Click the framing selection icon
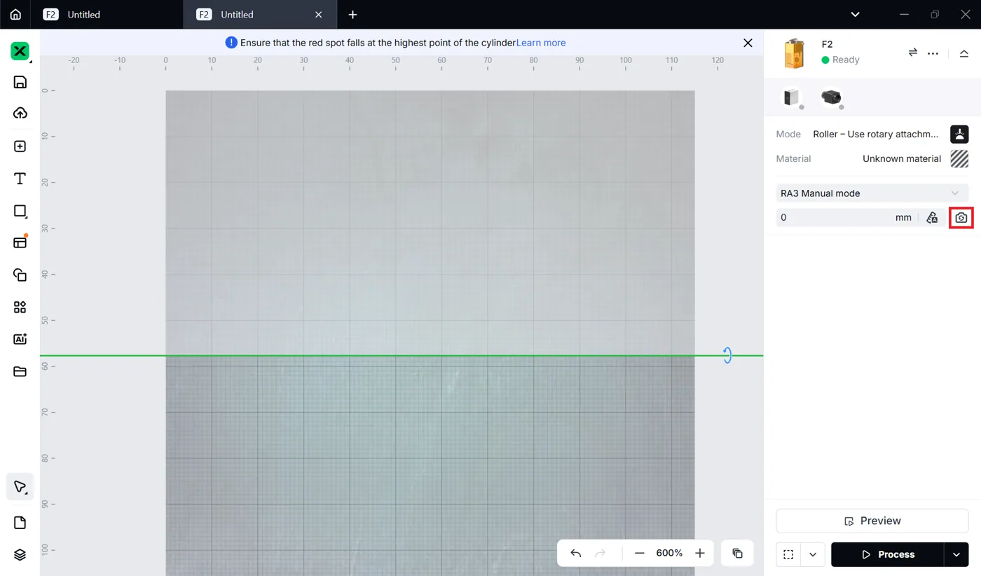Viewport: 981px width, 576px height. [x=788, y=554]
